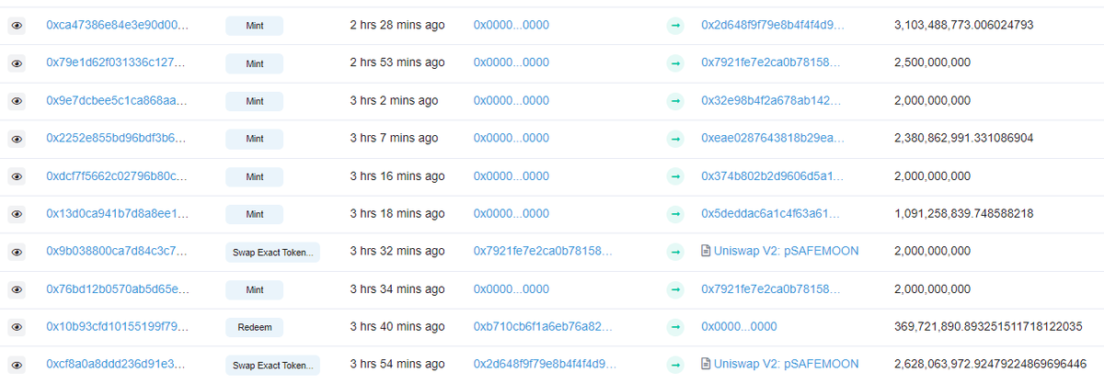Preview transaction 0x9b038800ca7d84c3c7 via eye icon
1104x384 pixels.
[16, 252]
